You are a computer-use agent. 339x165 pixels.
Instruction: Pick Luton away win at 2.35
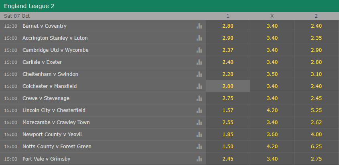(317, 38)
